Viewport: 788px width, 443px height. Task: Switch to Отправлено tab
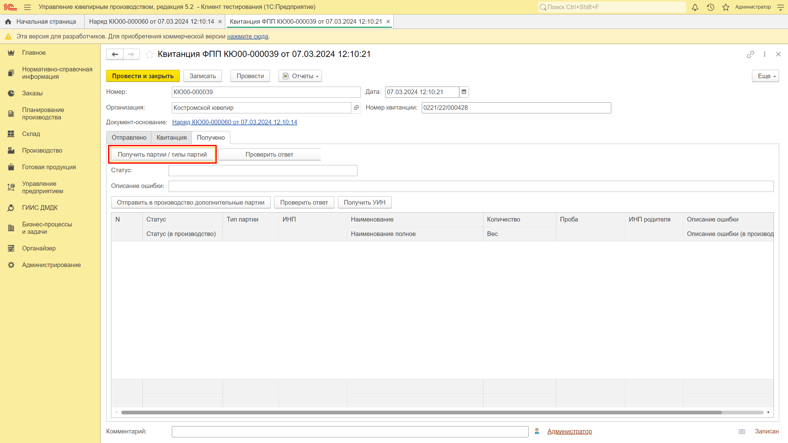129,138
